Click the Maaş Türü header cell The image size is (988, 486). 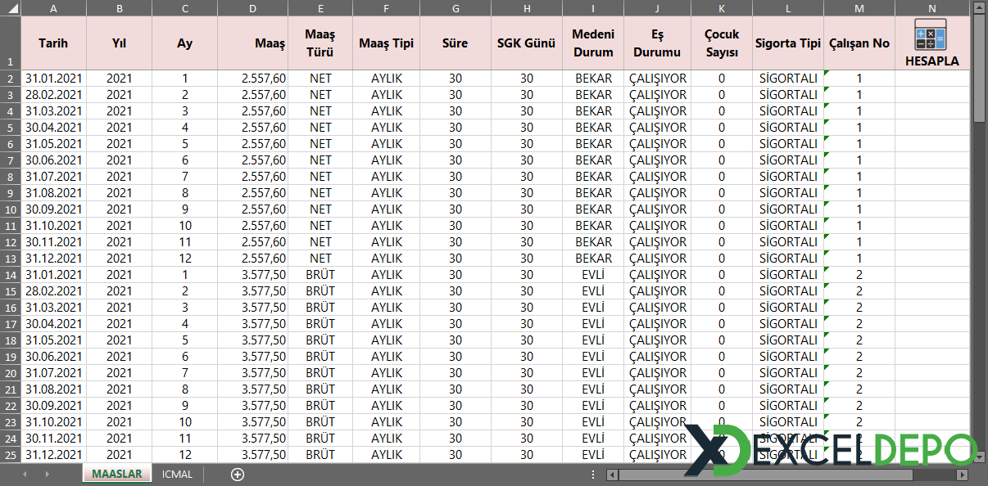click(320, 43)
